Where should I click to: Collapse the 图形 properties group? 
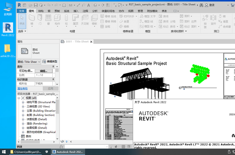(53, 67)
